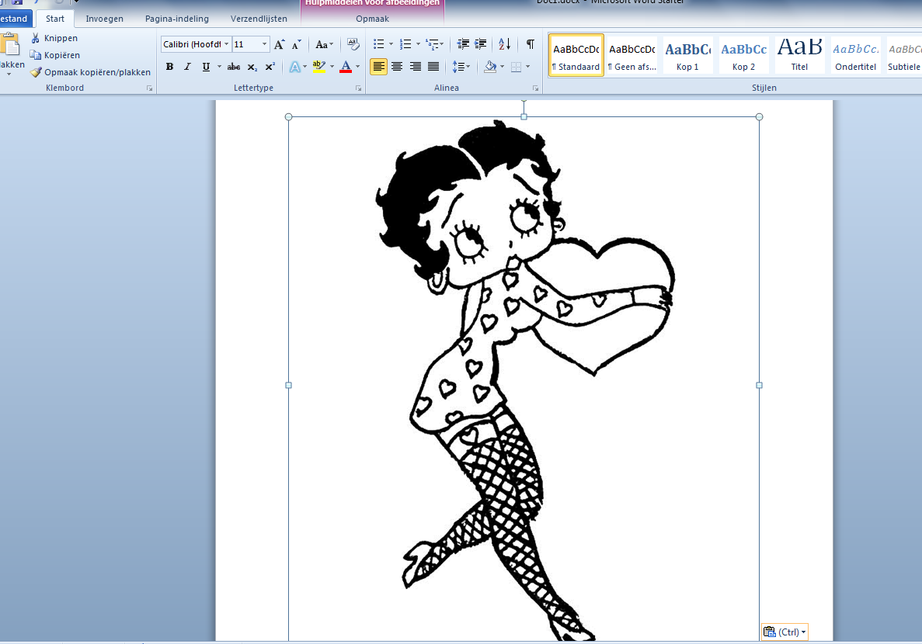Increase paragraph indent
The image size is (922, 644).
(x=480, y=44)
